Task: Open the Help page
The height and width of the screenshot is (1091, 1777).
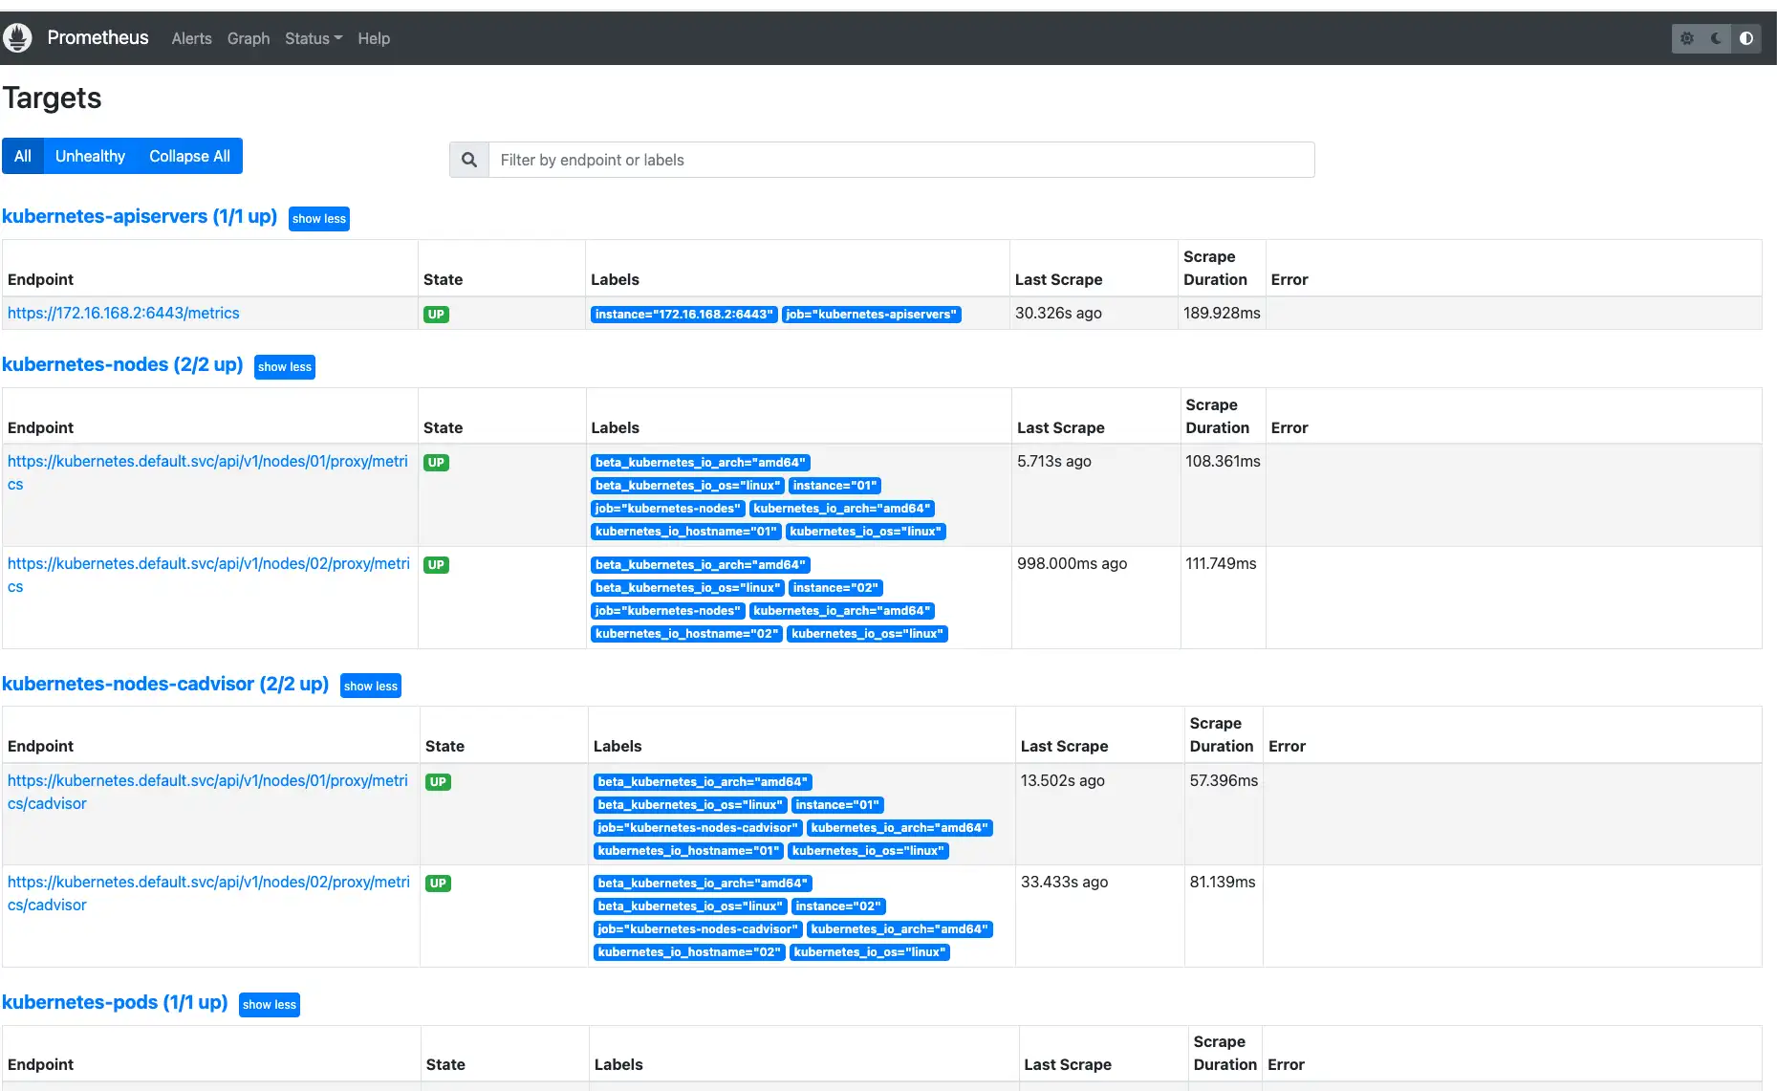Action: click(x=374, y=38)
